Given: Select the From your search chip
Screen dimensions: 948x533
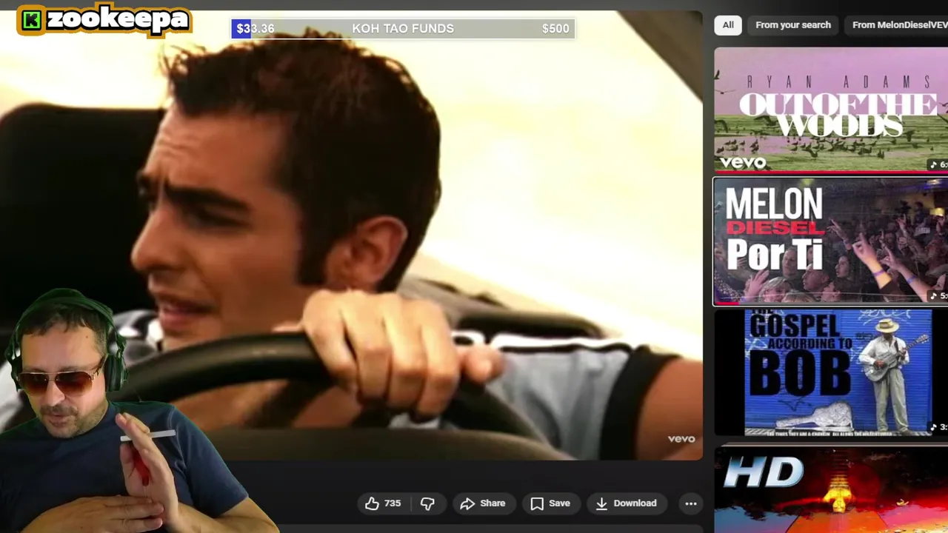Looking at the screenshot, I should (x=793, y=25).
